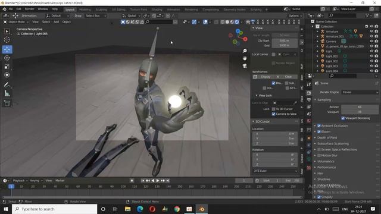Click the timeline current frame marker

11,187
